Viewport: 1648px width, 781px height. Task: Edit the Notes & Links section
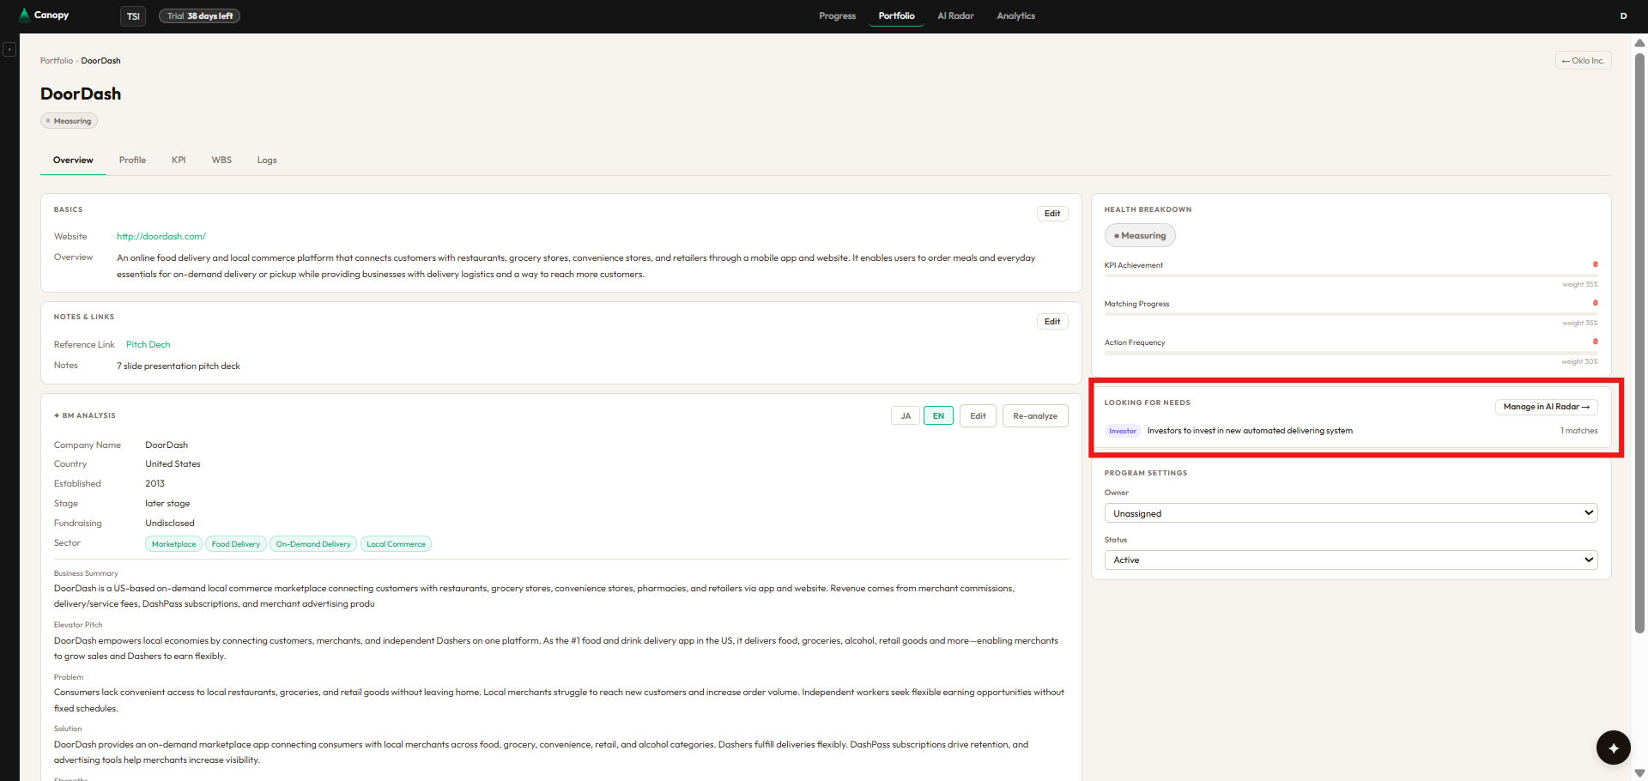click(x=1052, y=322)
